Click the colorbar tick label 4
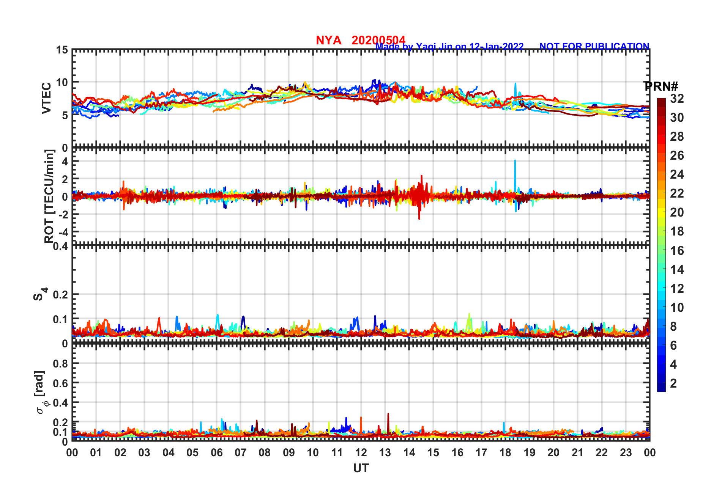 click(673, 364)
